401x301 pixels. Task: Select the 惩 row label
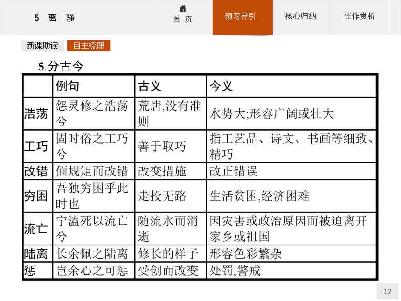pyautogui.click(x=30, y=270)
